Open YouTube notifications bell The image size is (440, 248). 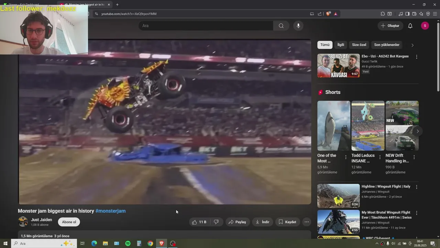(410, 26)
